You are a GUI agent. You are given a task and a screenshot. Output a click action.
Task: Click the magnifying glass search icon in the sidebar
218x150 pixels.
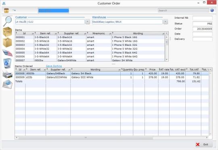point(8,21)
